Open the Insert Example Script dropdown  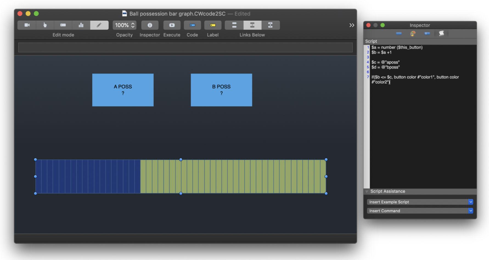click(420, 202)
